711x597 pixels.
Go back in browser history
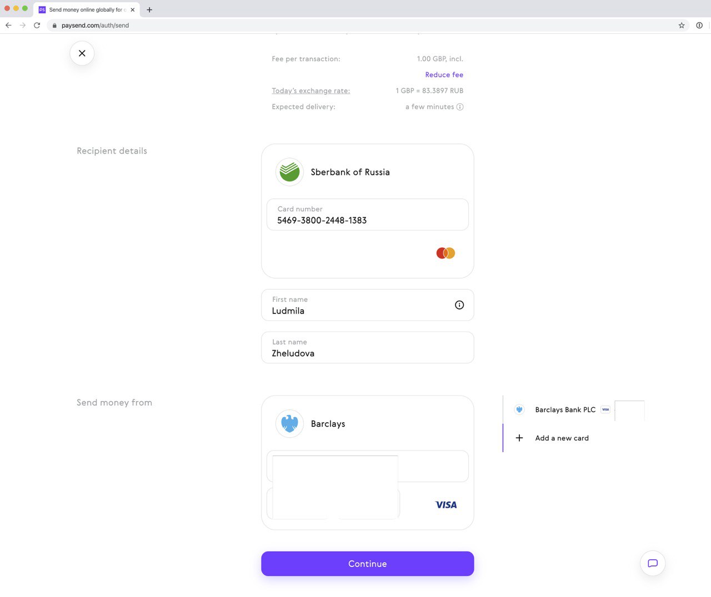click(x=8, y=26)
